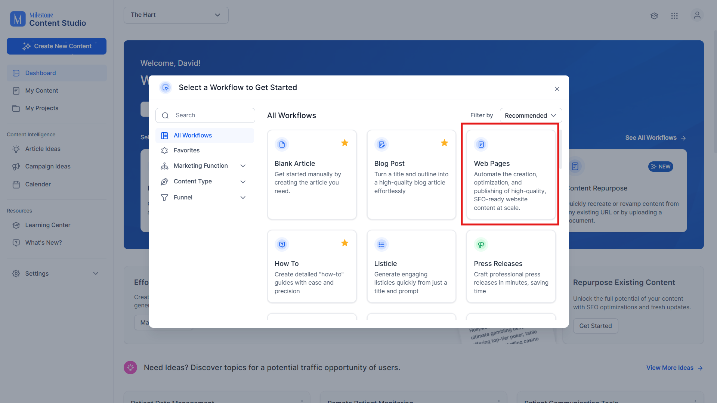This screenshot has height=403, width=717.
Task: Click the workflow search field
Action: (205, 115)
